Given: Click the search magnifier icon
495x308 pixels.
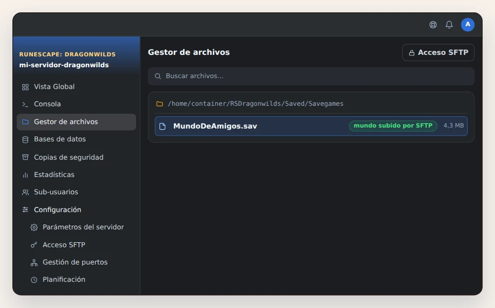Looking at the screenshot, I should pos(158,76).
